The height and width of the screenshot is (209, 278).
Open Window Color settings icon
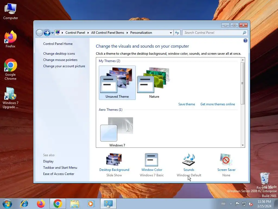point(151,159)
